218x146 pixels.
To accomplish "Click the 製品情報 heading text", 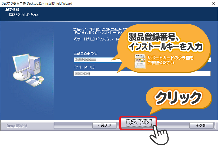I will click(x=12, y=10).
